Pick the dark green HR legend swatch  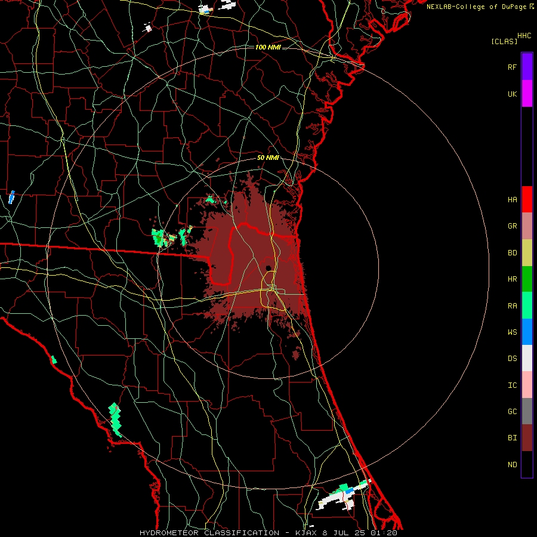[x=527, y=279]
